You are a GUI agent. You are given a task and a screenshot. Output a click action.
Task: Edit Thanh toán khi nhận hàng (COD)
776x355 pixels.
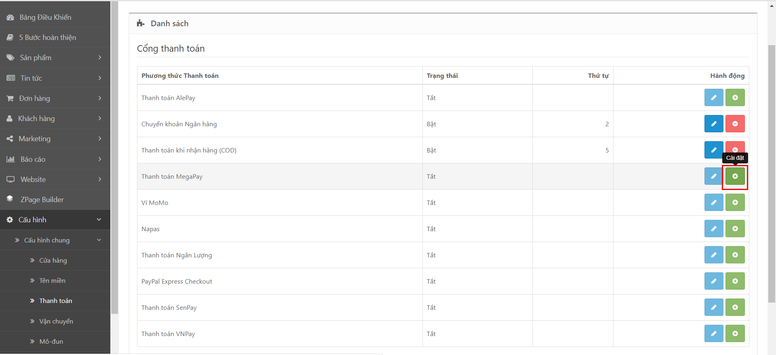(714, 150)
